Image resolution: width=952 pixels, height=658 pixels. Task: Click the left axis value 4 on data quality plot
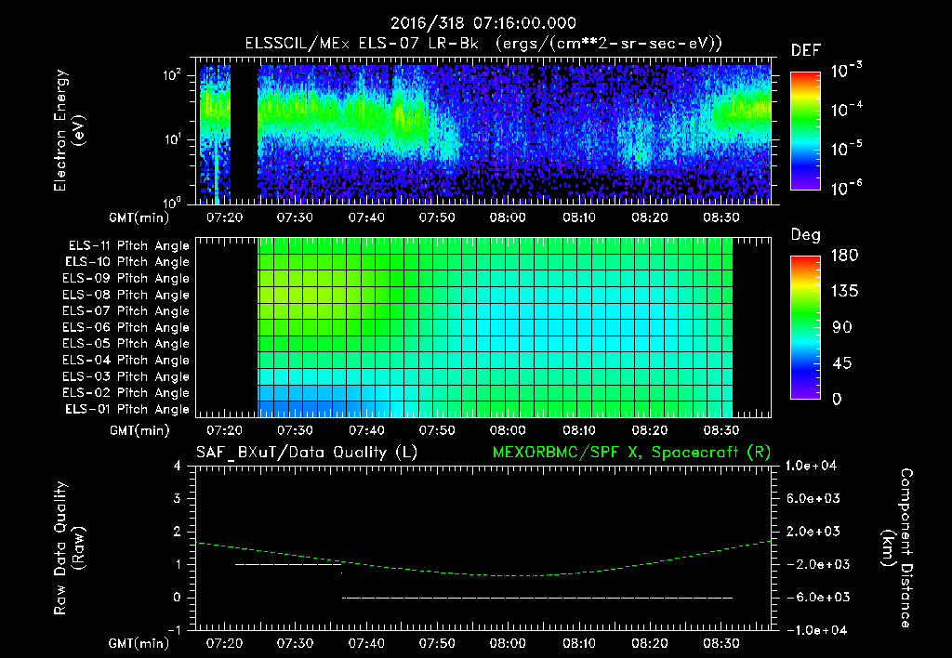click(x=177, y=466)
